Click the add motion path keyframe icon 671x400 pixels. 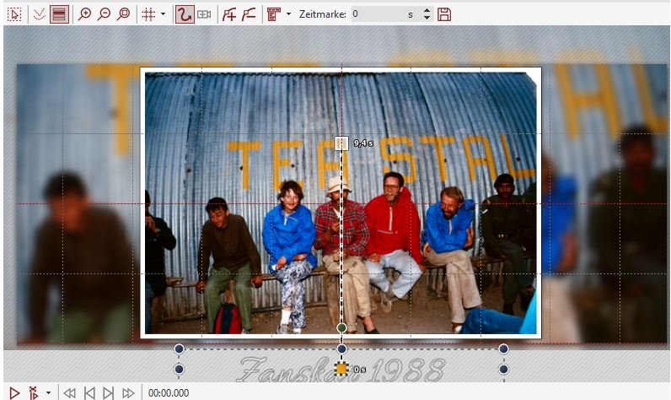point(229,14)
